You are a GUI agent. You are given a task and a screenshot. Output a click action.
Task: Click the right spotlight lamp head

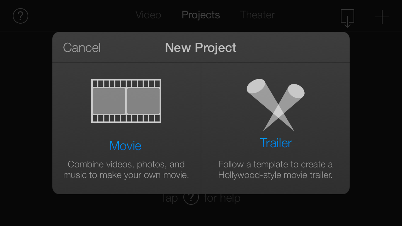click(296, 91)
